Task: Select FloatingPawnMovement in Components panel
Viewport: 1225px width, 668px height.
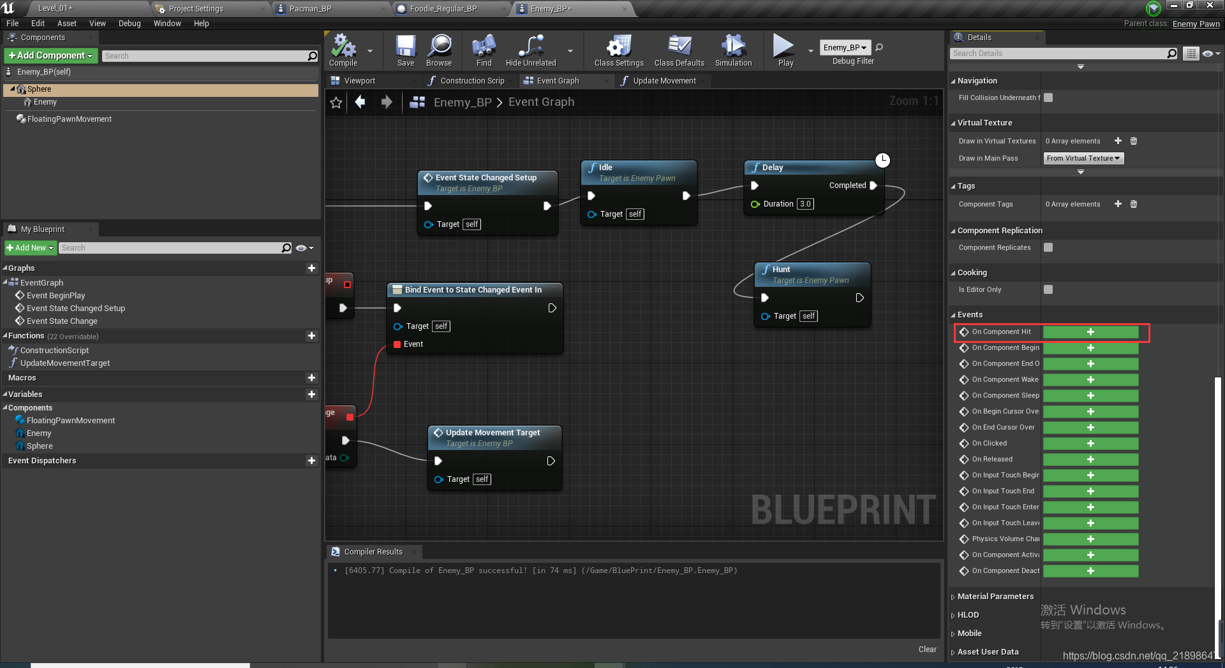Action: 69,119
